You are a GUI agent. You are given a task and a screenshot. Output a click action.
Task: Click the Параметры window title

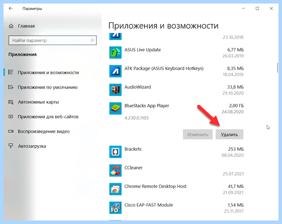32,8
